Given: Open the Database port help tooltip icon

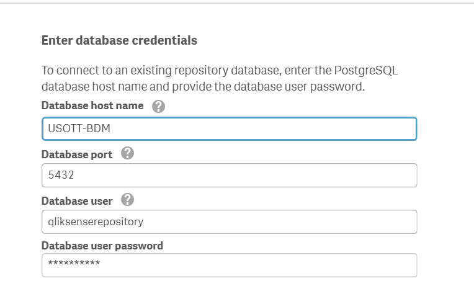Looking at the screenshot, I should pyautogui.click(x=128, y=153).
